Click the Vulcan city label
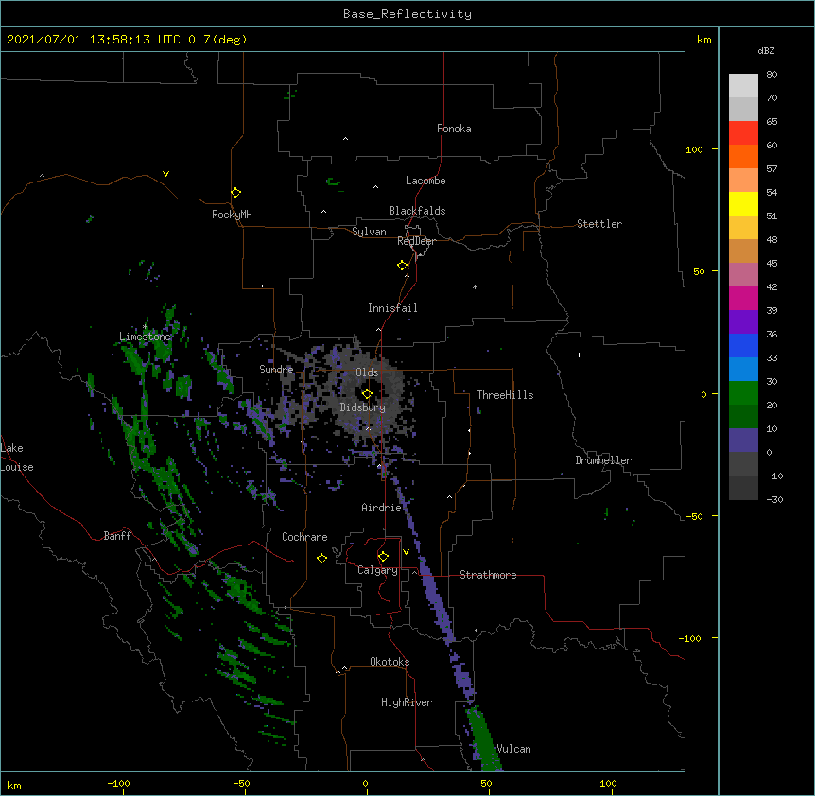Viewport: 815px width, 796px height. pyautogui.click(x=513, y=749)
